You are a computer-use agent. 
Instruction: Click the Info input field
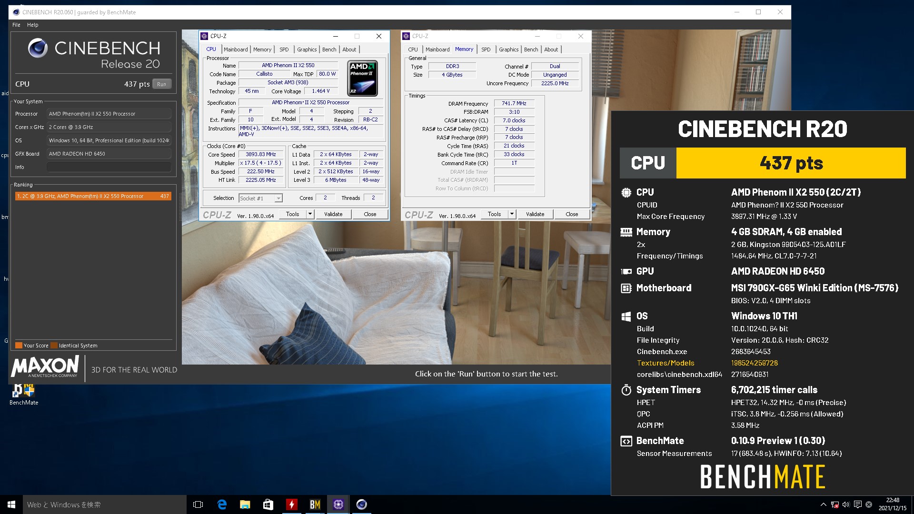click(x=109, y=167)
